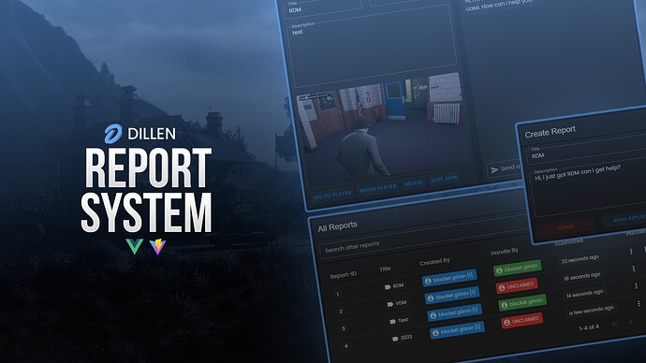Click green handler chip in RDM row
This screenshot has width=646, height=363.
pos(517,268)
